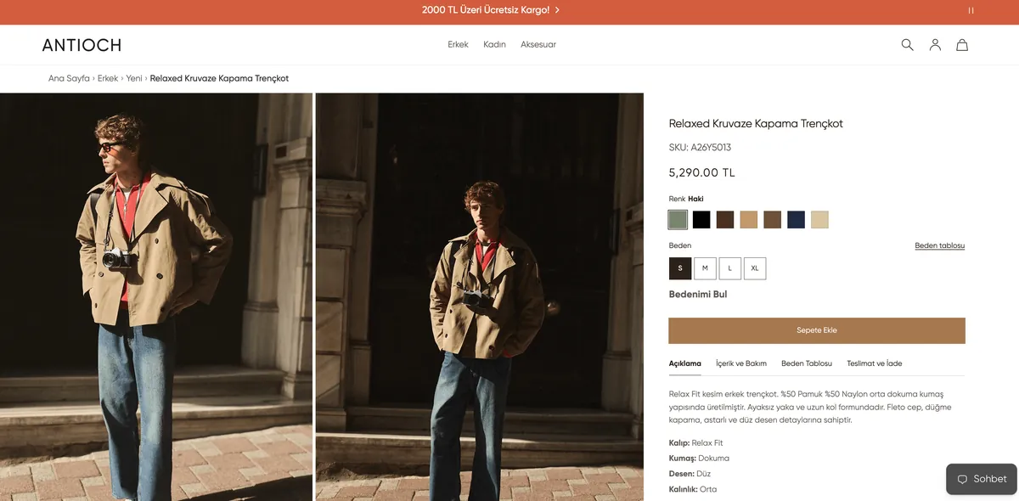
Task: Click the chat bubble icon in Sohbet
Action: pos(962,479)
